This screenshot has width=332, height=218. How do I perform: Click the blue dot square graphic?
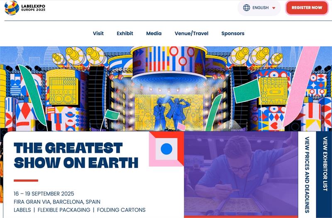click(166, 149)
